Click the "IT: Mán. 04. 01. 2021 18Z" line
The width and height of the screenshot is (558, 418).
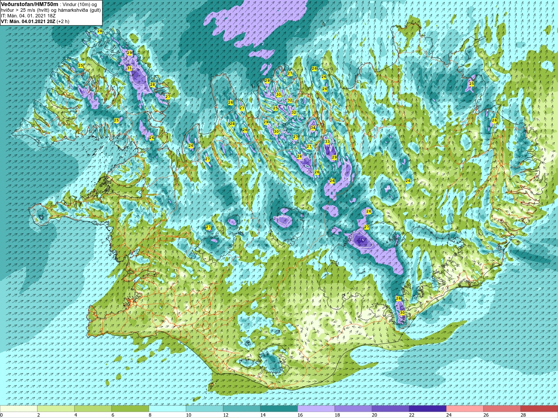tap(28, 16)
